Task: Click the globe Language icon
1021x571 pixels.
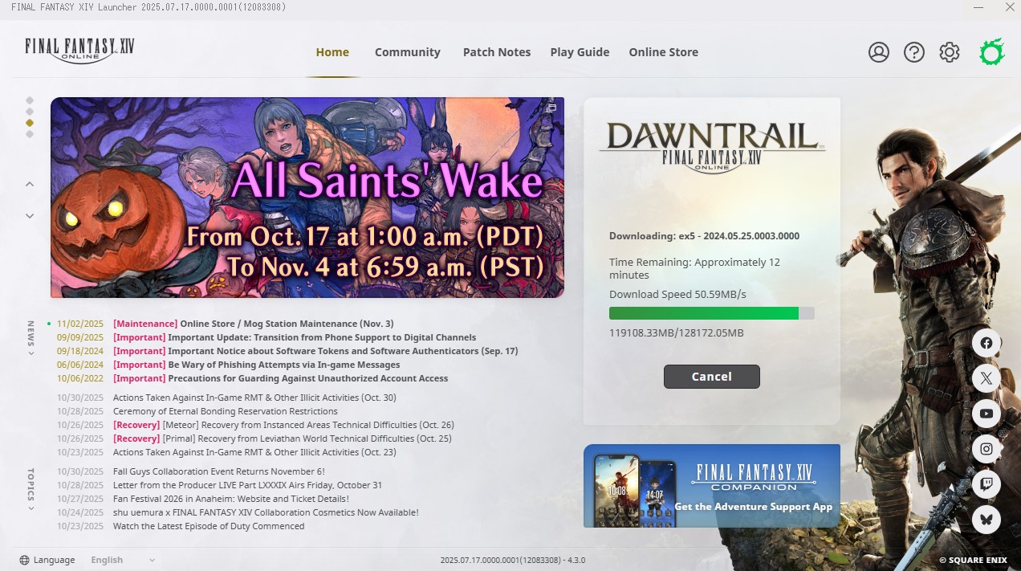Action: point(24,560)
